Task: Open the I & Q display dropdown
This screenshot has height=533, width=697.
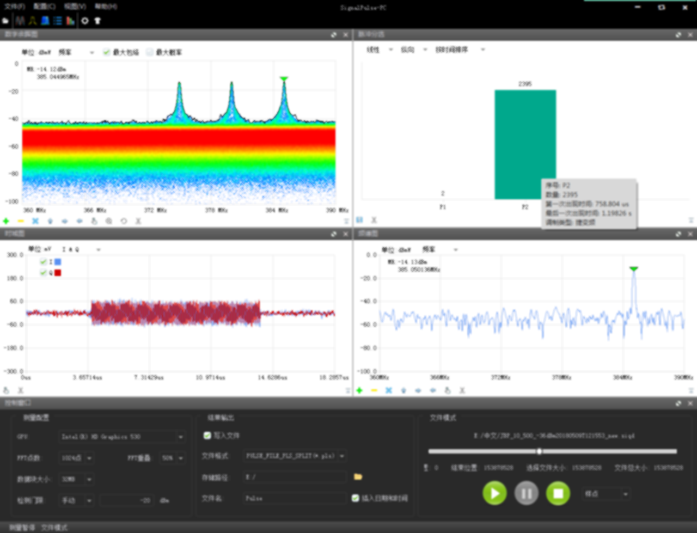Action: click(x=81, y=249)
